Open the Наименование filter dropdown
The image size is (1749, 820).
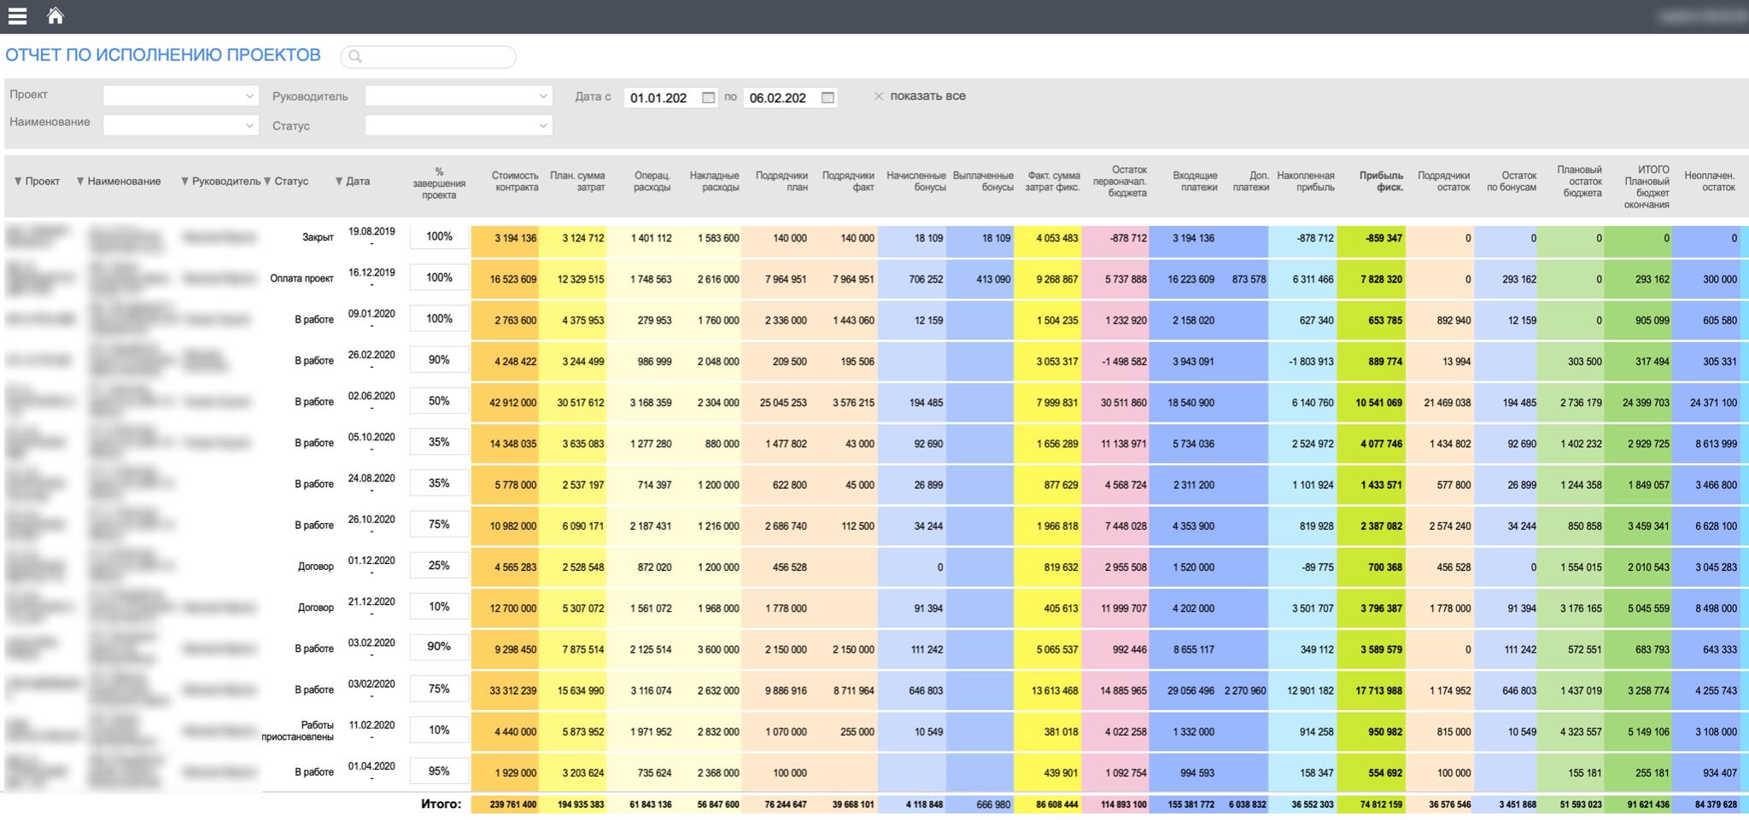[180, 125]
